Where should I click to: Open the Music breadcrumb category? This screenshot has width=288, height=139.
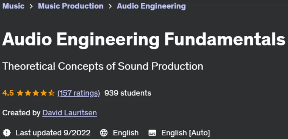[13, 6]
